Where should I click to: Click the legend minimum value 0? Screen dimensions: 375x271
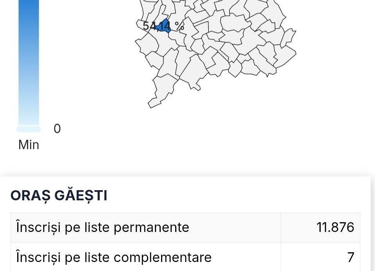(x=57, y=129)
